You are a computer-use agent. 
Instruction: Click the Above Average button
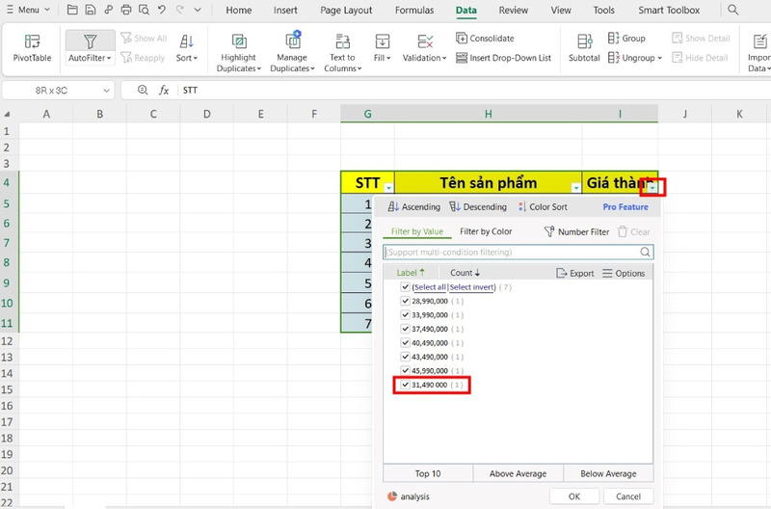518,473
